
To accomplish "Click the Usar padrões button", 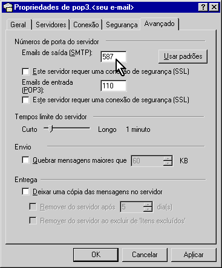I will 183,56.
